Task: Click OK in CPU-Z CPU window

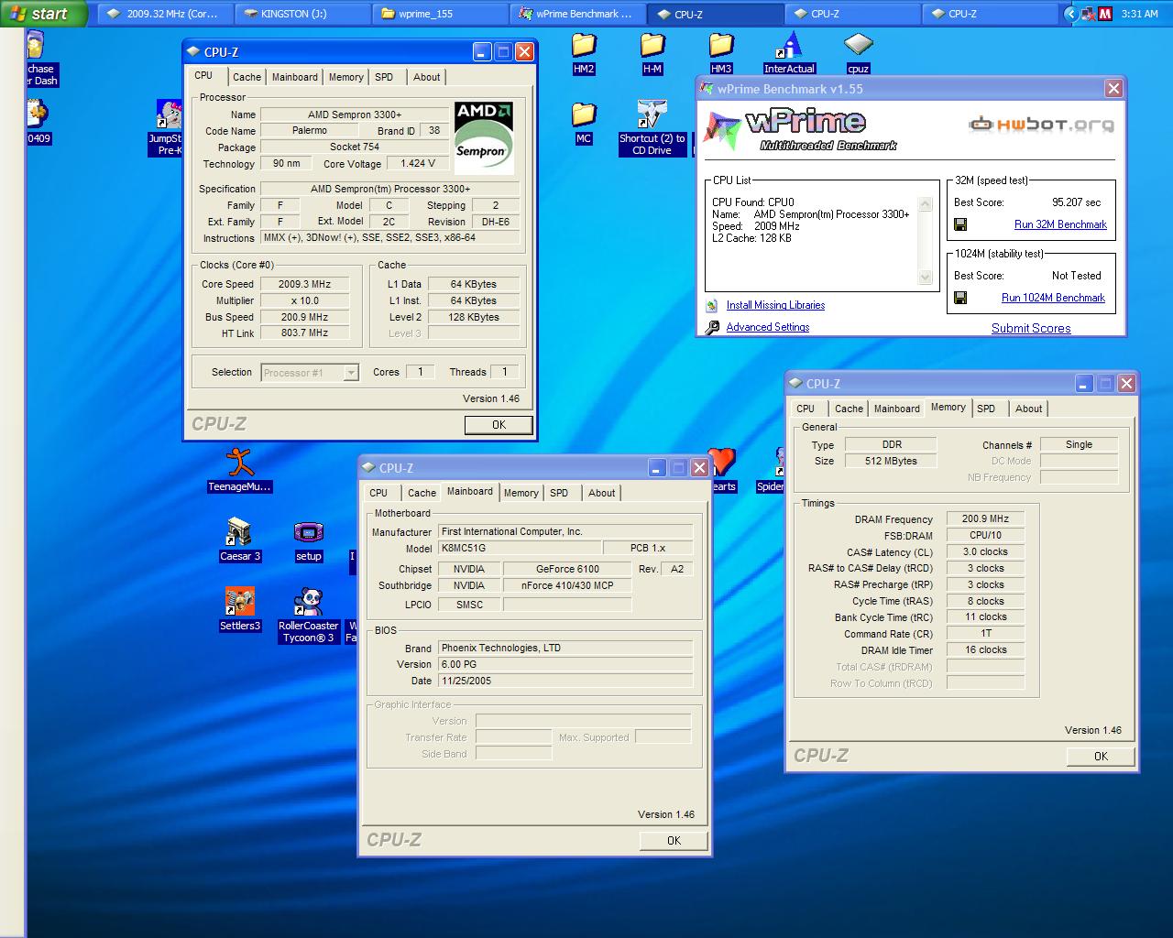Action: [x=499, y=425]
